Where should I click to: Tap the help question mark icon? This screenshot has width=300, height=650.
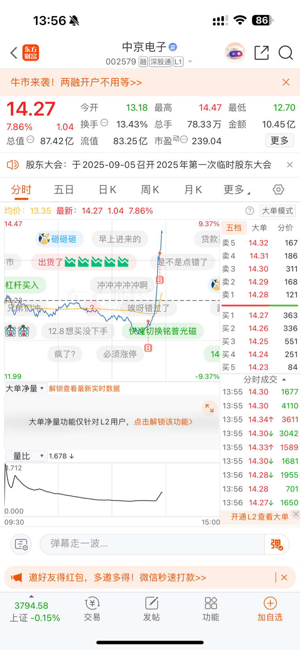(250, 211)
